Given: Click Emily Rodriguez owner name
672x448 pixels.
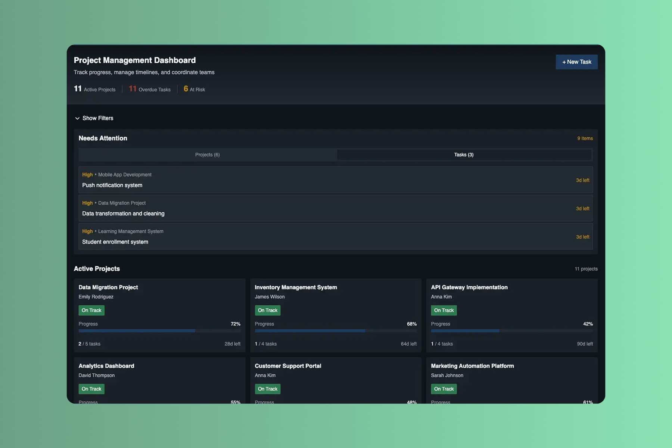Looking at the screenshot, I should tap(96, 297).
